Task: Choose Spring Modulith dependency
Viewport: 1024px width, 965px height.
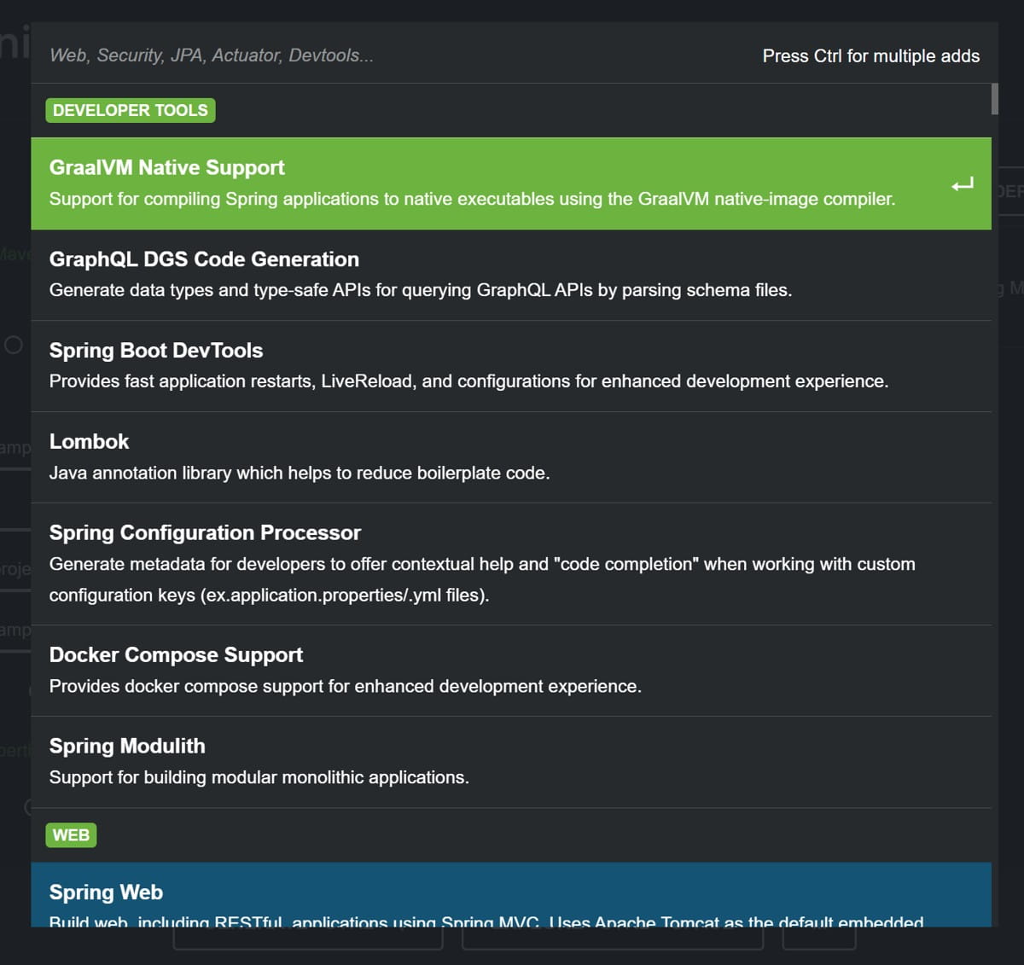Action: click(127, 747)
